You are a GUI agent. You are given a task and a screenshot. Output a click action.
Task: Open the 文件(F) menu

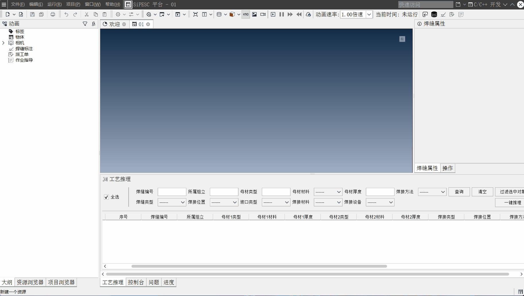[18, 4]
